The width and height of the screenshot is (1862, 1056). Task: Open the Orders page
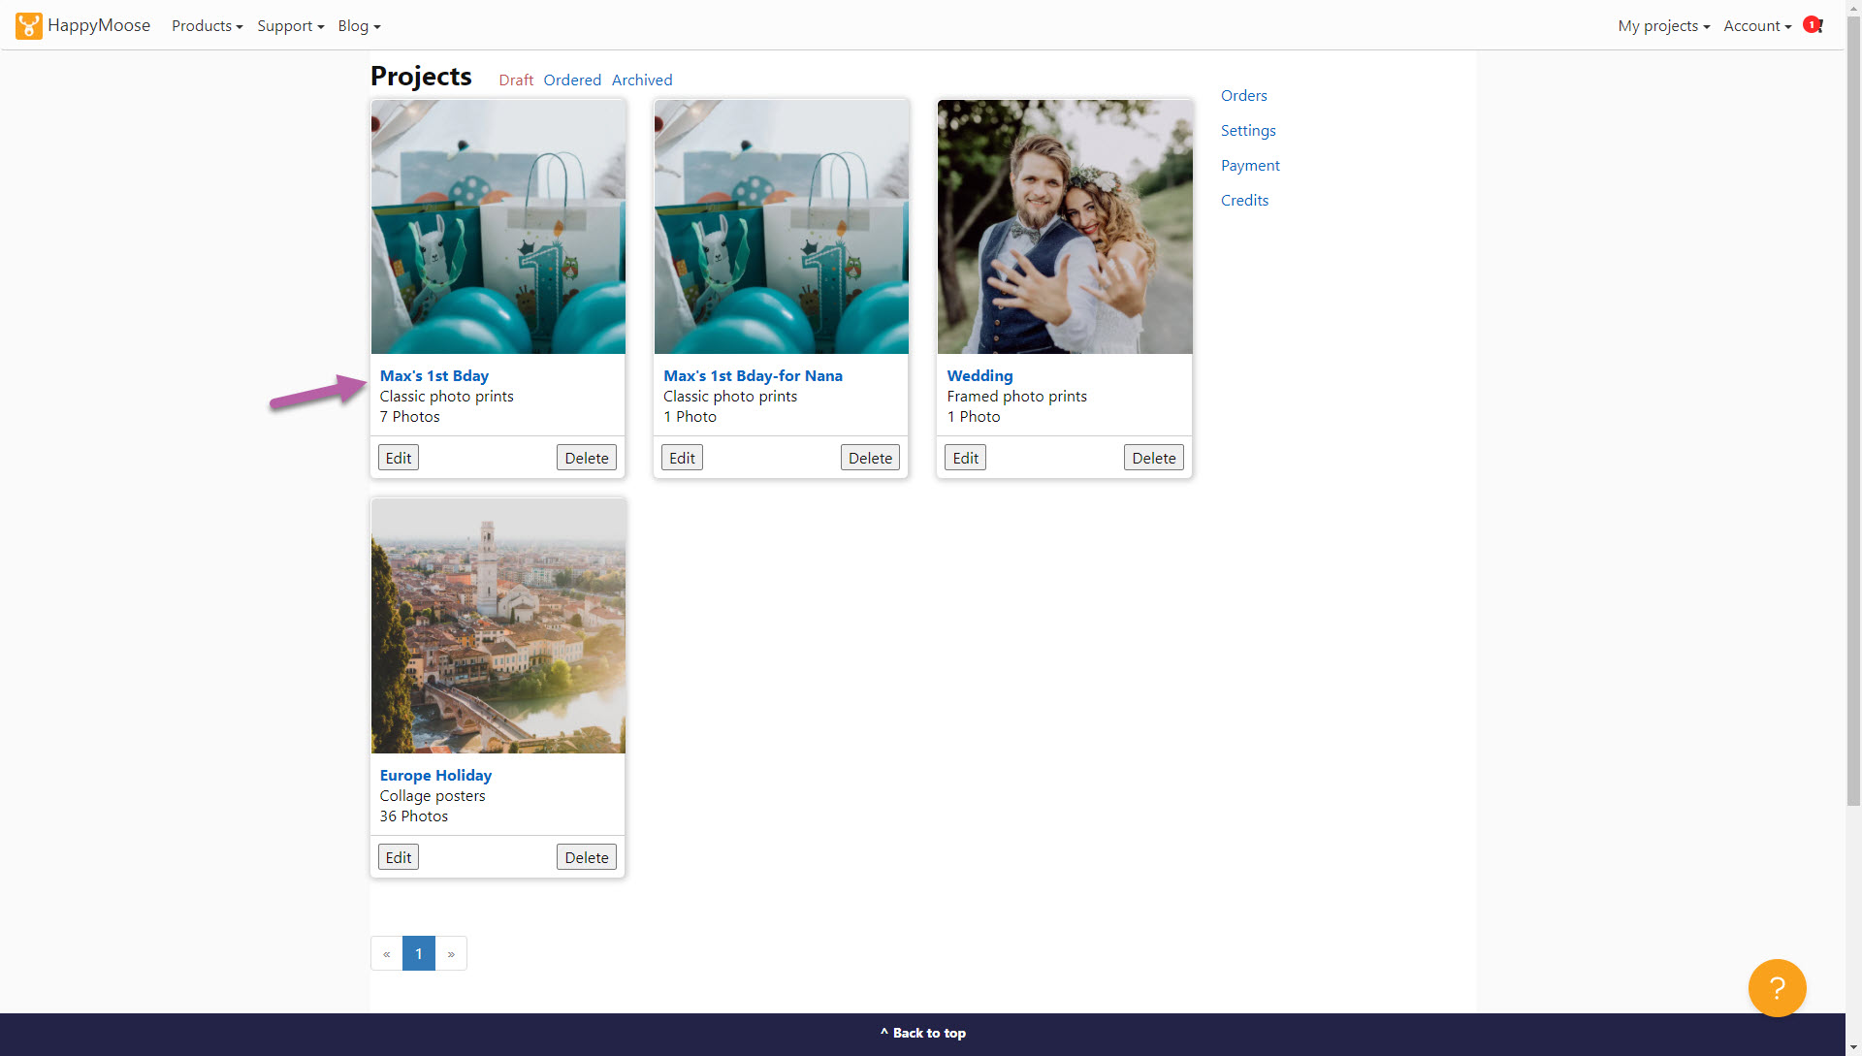pos(1243,95)
